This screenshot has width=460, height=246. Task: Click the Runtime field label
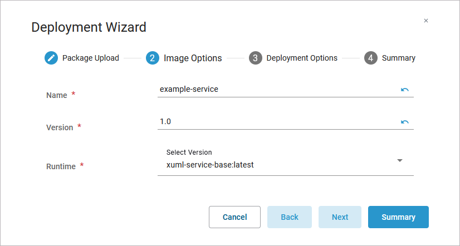[61, 166]
